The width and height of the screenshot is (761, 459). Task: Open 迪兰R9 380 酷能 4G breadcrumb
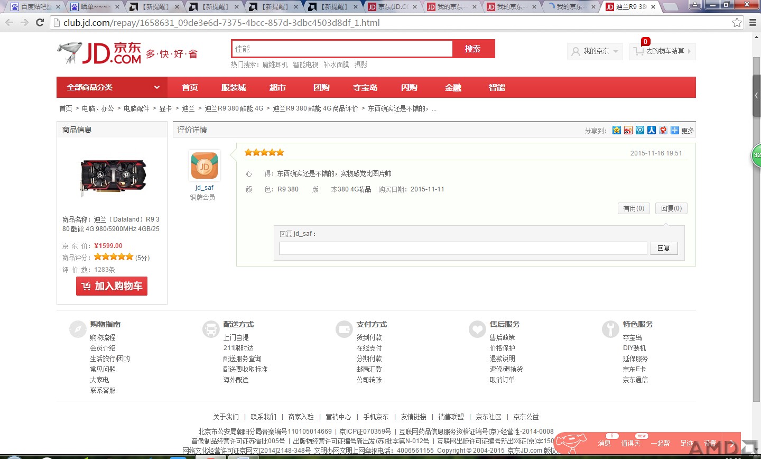coord(234,108)
